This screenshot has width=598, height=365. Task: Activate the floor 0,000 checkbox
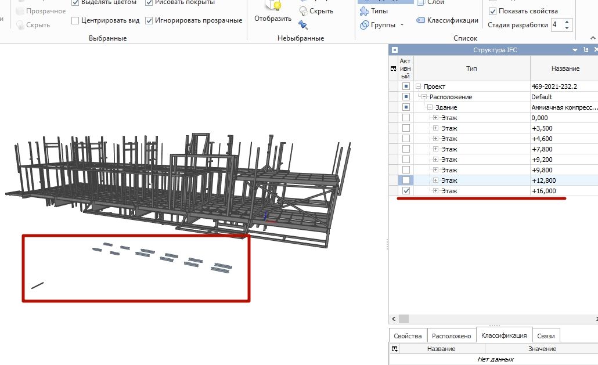[x=406, y=118]
